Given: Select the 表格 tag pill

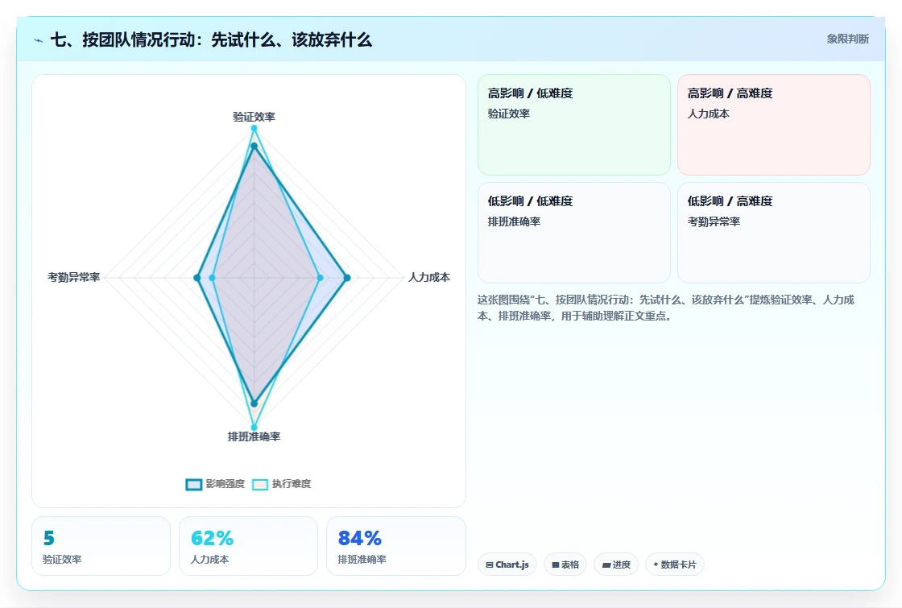Looking at the screenshot, I should click(x=565, y=565).
